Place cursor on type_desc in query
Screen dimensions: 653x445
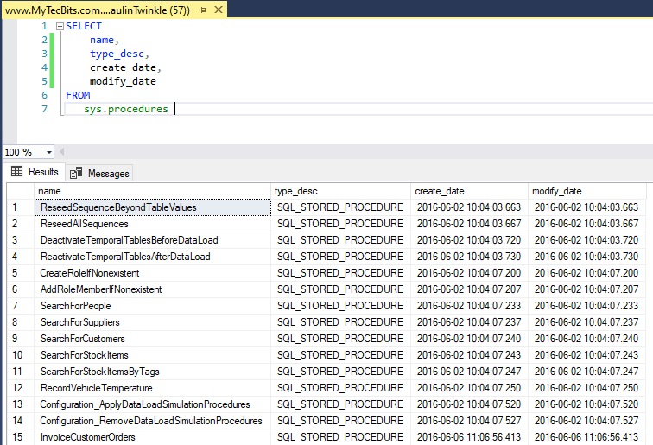[x=117, y=54]
